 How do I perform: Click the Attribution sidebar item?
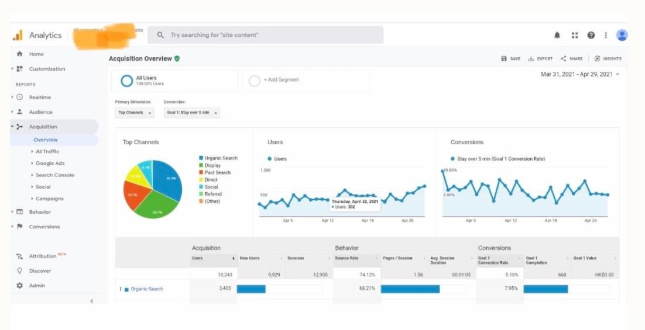tap(43, 256)
